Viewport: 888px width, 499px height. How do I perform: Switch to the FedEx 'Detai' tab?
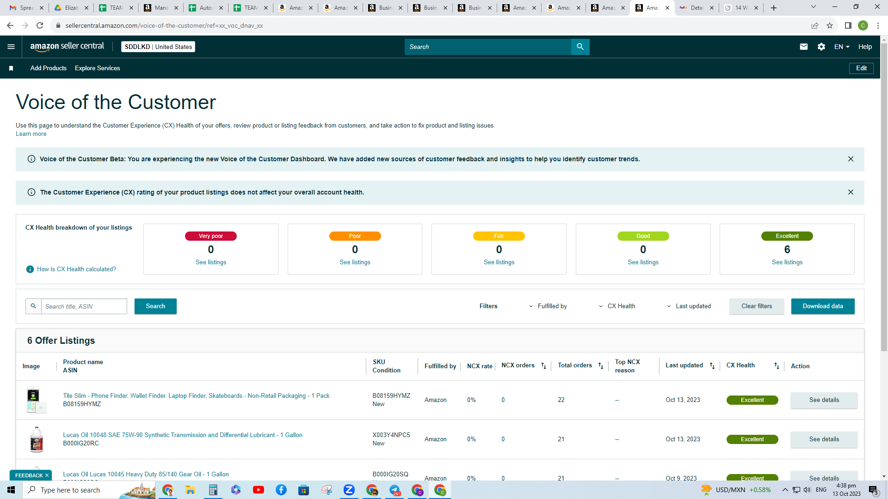click(697, 8)
